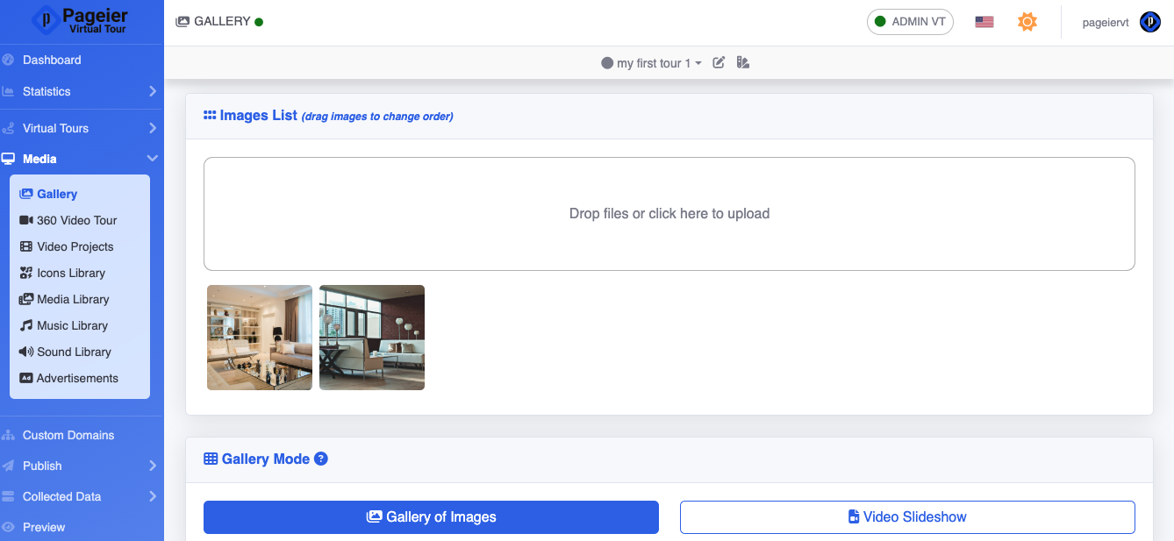The width and height of the screenshot is (1174, 541).
Task: Click the drop files upload area
Action: 669,214
